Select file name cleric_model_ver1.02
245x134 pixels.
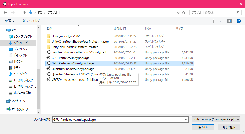coord(66,36)
